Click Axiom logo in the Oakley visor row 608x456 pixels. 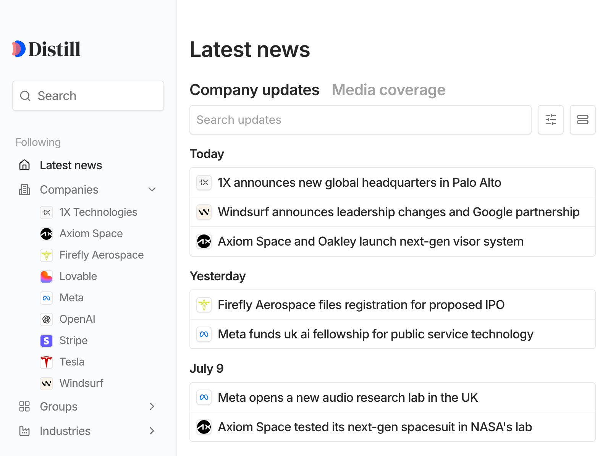[204, 241]
